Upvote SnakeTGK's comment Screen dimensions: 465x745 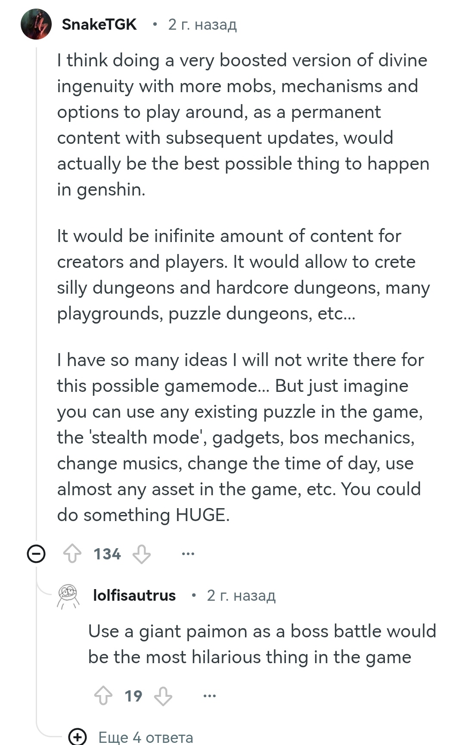(x=72, y=554)
